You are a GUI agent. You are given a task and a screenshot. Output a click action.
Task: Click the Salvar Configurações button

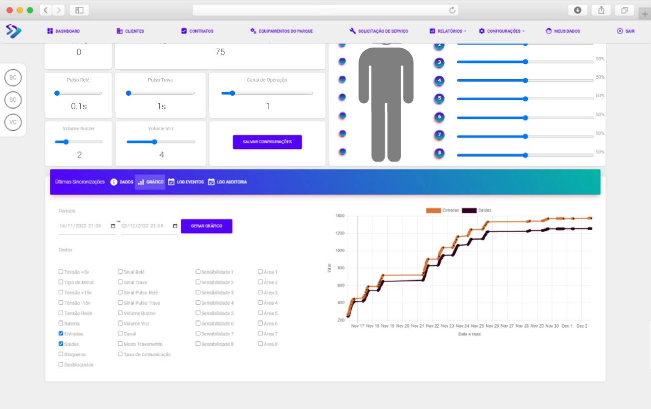pyautogui.click(x=267, y=142)
